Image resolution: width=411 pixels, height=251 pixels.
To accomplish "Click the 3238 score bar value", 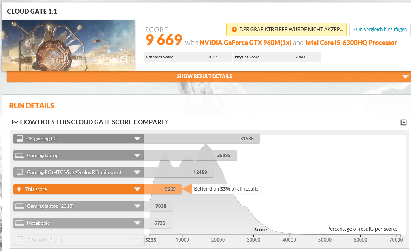I will 151,240.
